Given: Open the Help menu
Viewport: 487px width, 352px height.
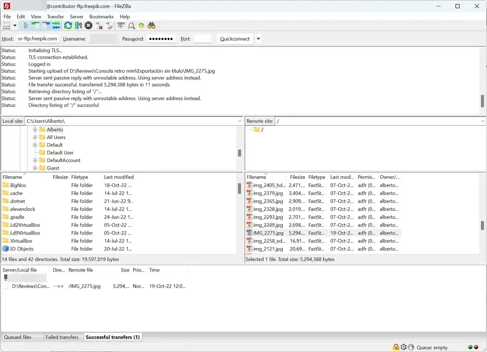Looking at the screenshot, I should pyautogui.click(x=124, y=16).
